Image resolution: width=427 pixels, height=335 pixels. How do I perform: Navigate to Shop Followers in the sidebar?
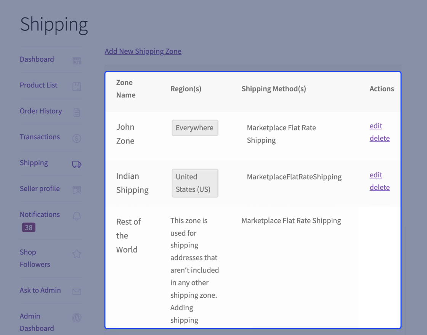pyautogui.click(x=35, y=258)
